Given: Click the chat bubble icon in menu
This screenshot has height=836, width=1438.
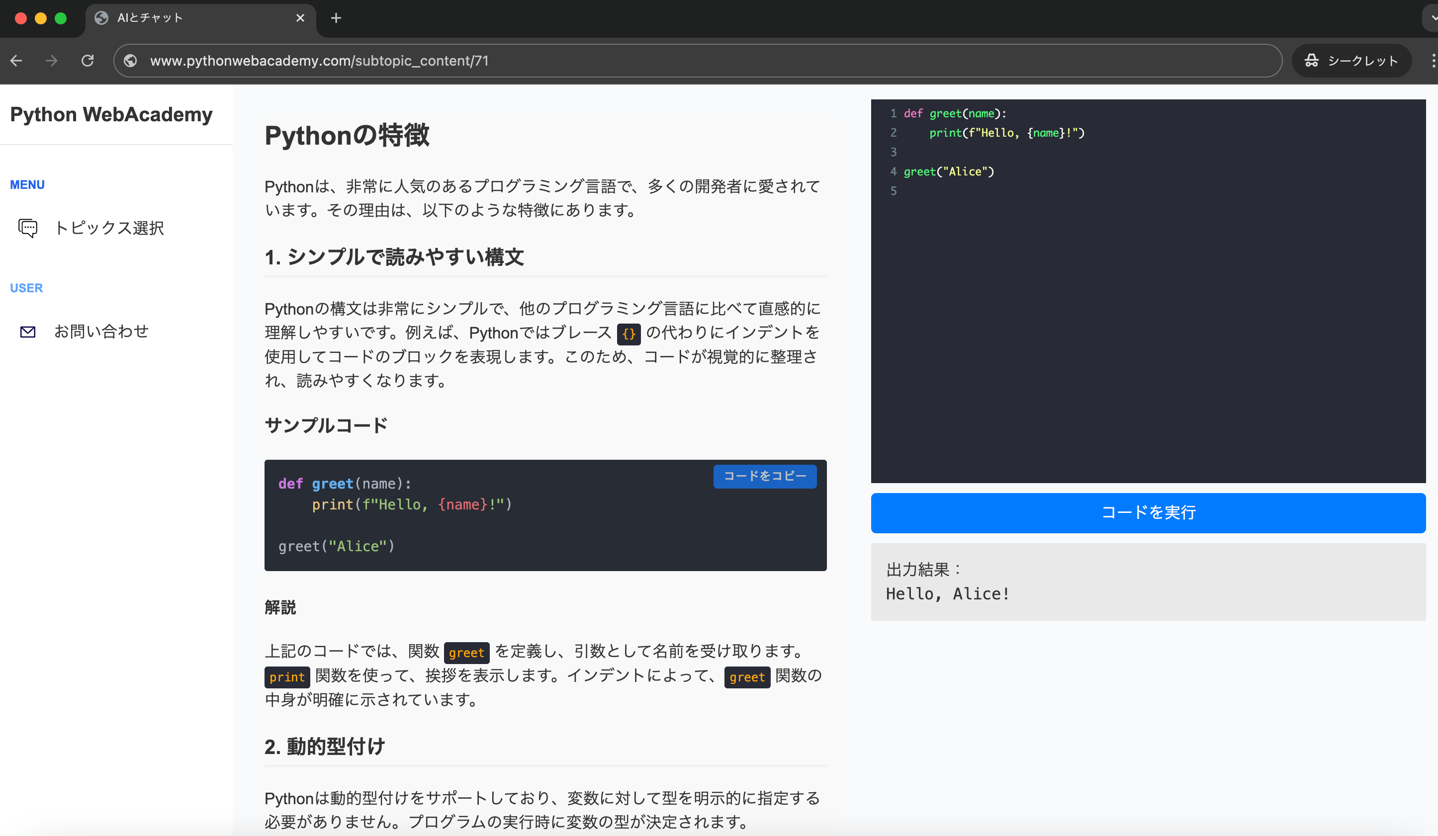Looking at the screenshot, I should pyautogui.click(x=27, y=228).
